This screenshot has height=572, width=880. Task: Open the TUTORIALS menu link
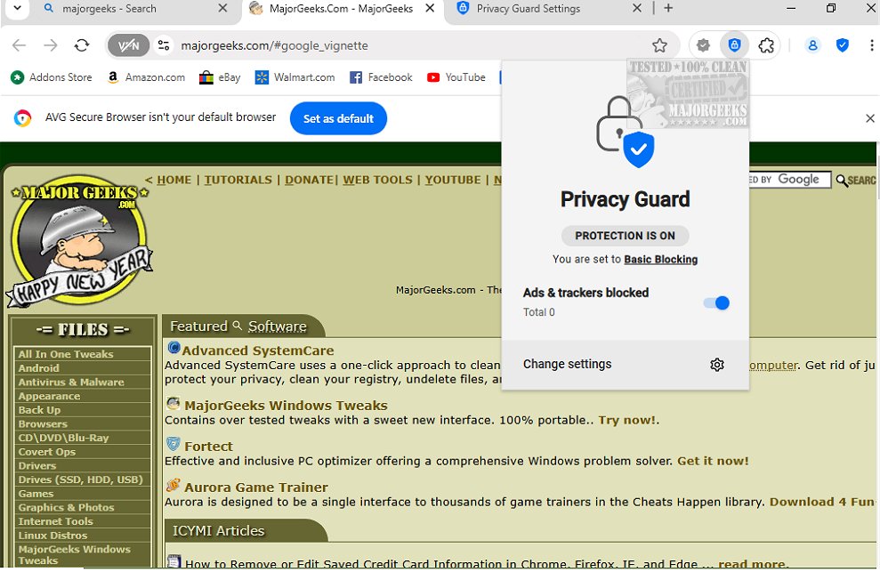238,181
